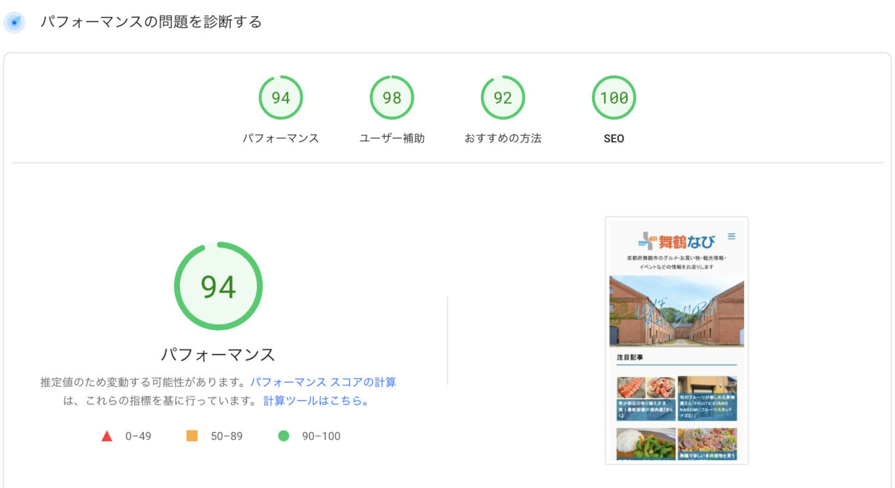The height and width of the screenshot is (488, 895).
Task: Open the FRUITS STAND NAGOMI article thumbnail
Action: 707,397
